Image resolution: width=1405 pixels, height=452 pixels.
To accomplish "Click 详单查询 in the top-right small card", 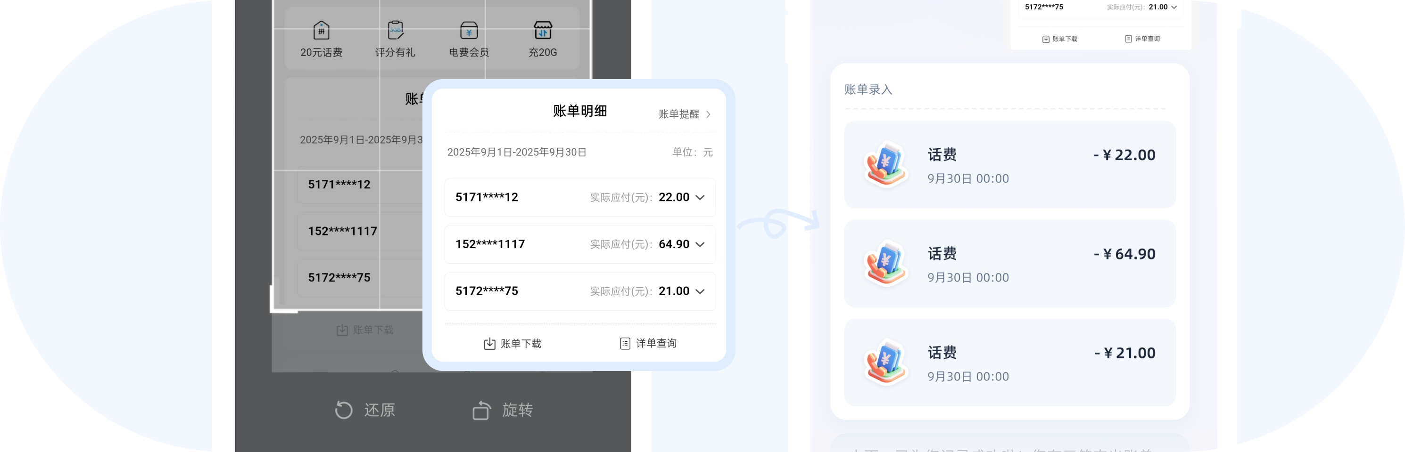I will [x=1142, y=39].
